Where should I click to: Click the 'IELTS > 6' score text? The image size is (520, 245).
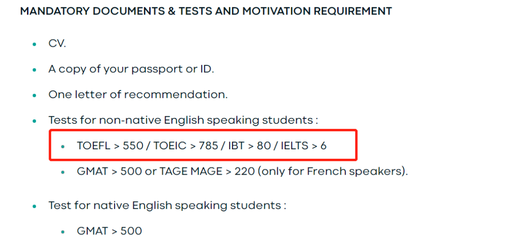click(304, 146)
